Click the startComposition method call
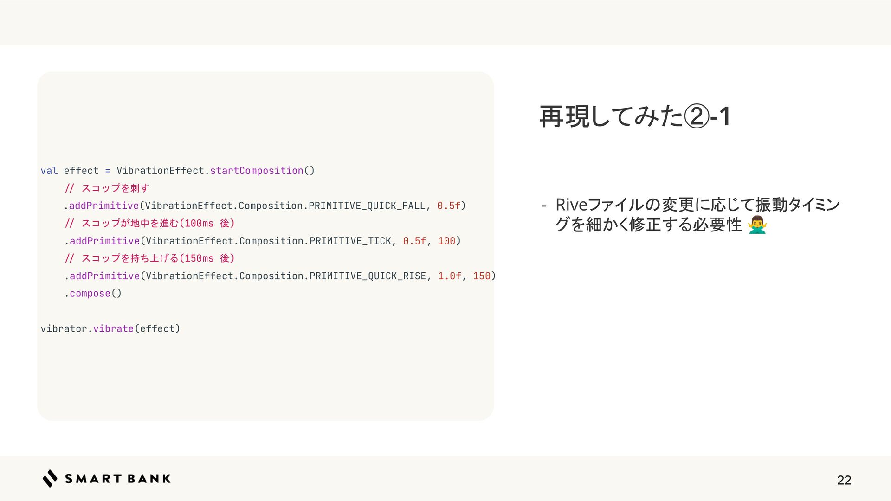This screenshot has height=501, width=891. tap(257, 171)
